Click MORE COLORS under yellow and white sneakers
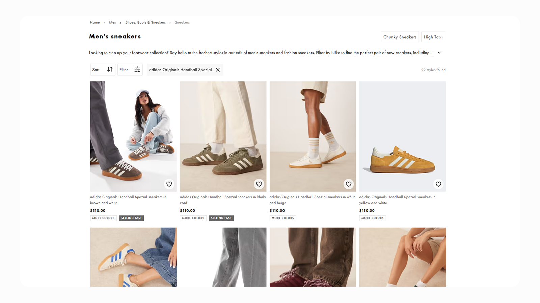 (x=372, y=218)
